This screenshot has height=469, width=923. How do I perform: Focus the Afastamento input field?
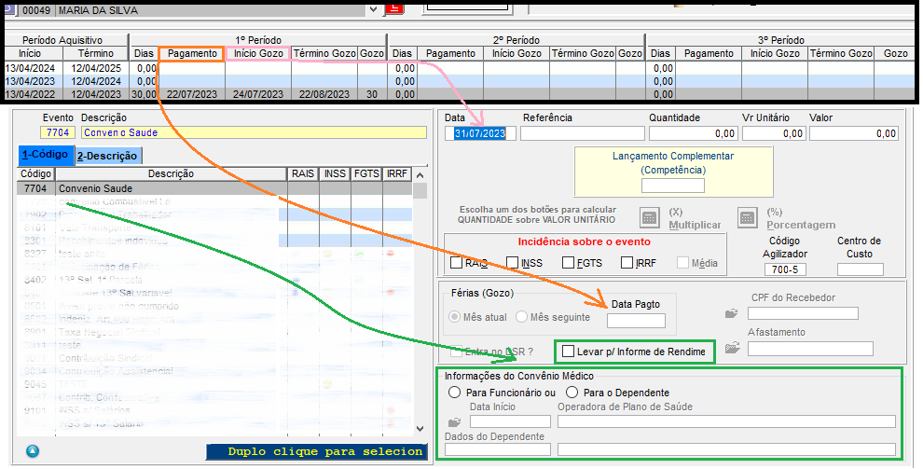[810, 349]
